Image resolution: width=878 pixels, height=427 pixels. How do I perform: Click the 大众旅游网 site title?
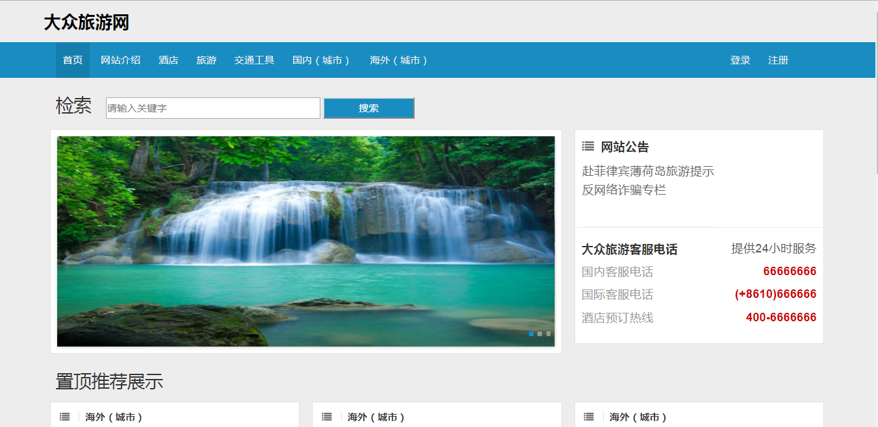[x=86, y=23]
